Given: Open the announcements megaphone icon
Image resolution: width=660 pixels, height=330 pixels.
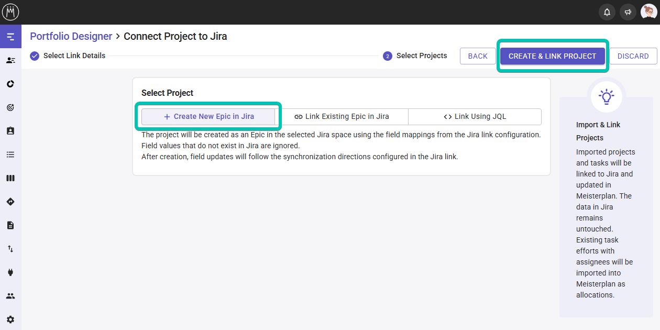Looking at the screenshot, I should click(628, 12).
